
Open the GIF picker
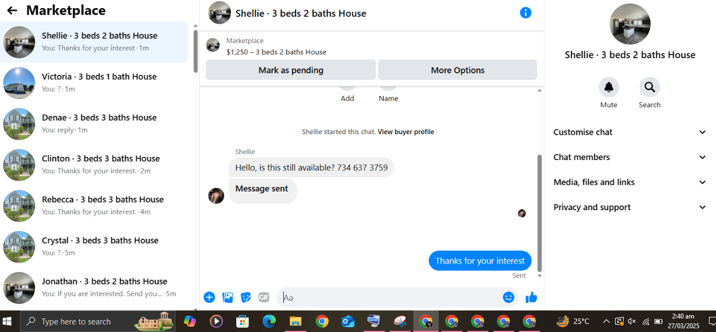[264, 298]
